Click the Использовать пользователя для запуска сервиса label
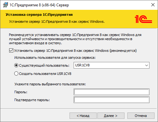 point(55,58)
